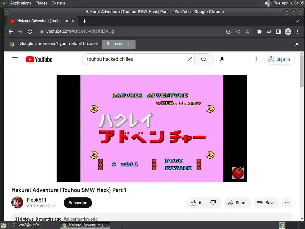Go to YouTube home via logo
This screenshot has width=305, height=229.
(39, 59)
